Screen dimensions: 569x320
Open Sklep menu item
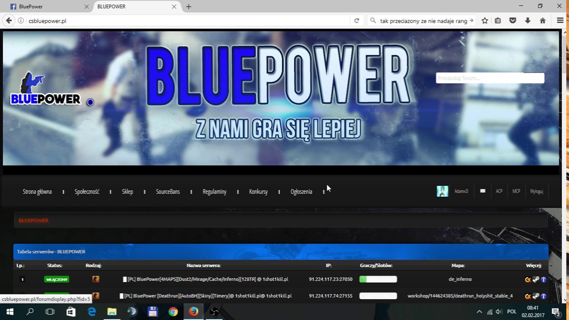(128, 192)
